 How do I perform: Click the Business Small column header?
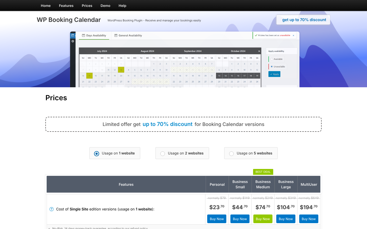tap(240, 184)
